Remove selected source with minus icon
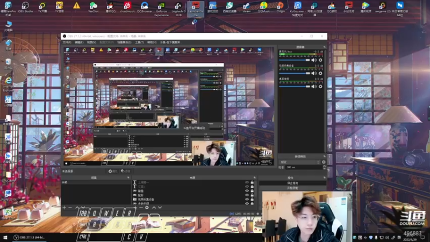Screen dimensions: 430x242 [x=141, y=208]
